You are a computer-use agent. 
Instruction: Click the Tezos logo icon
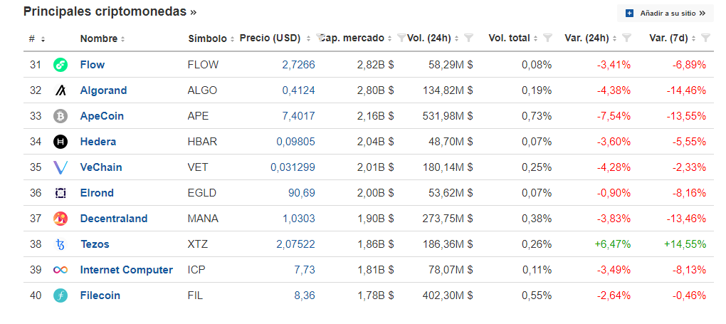click(60, 244)
